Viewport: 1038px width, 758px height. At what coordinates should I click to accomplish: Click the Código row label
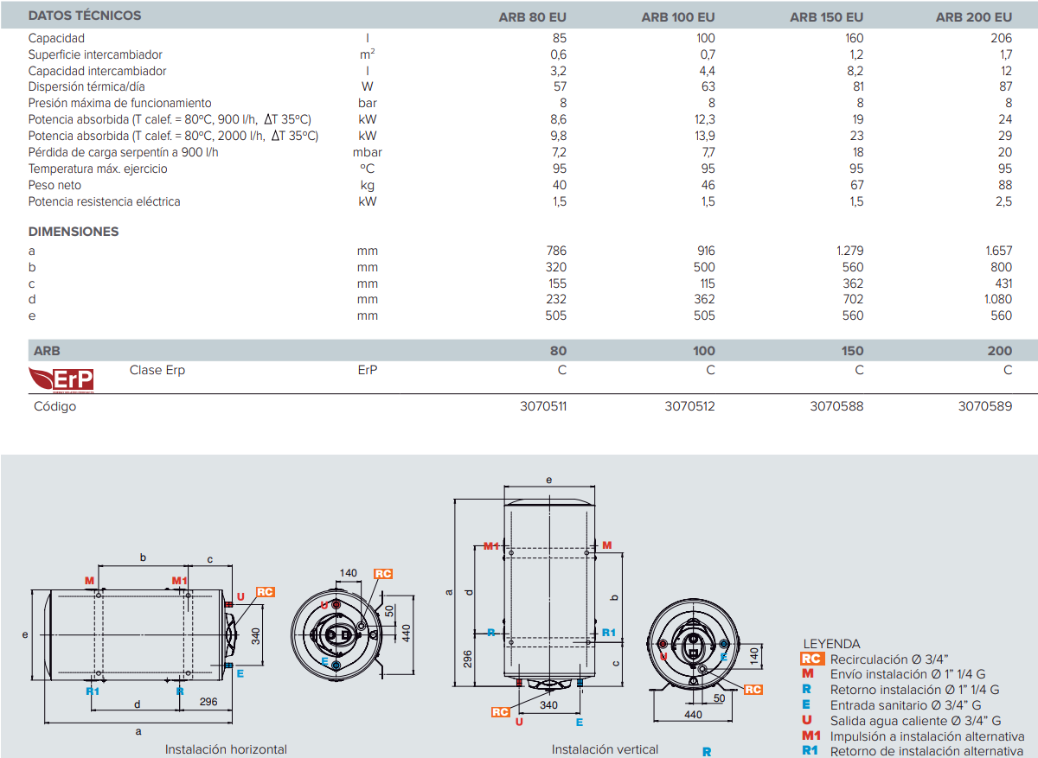coord(54,406)
